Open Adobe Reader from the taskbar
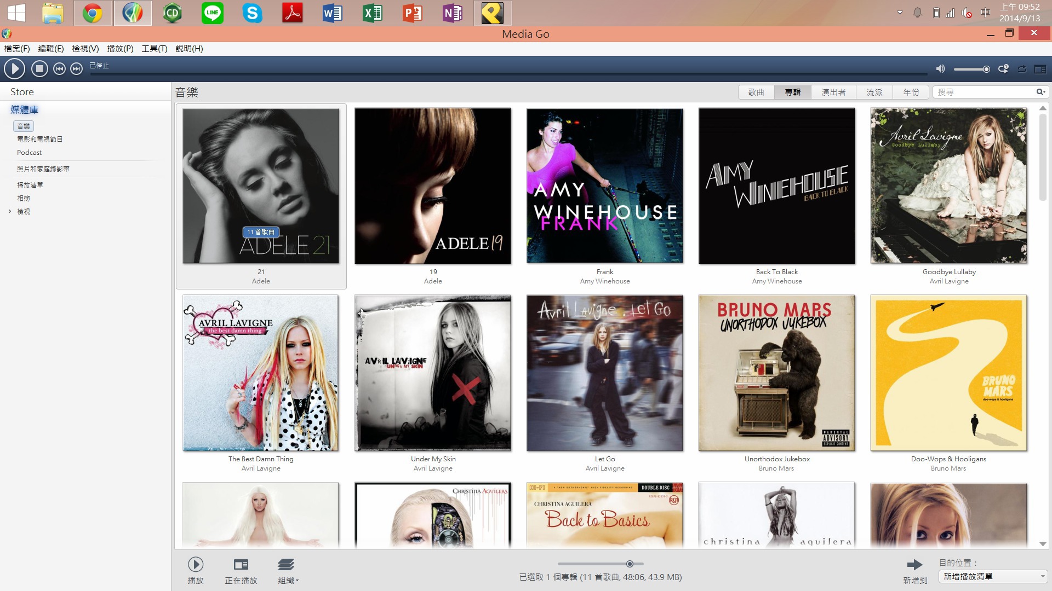The width and height of the screenshot is (1052, 591). (x=293, y=13)
